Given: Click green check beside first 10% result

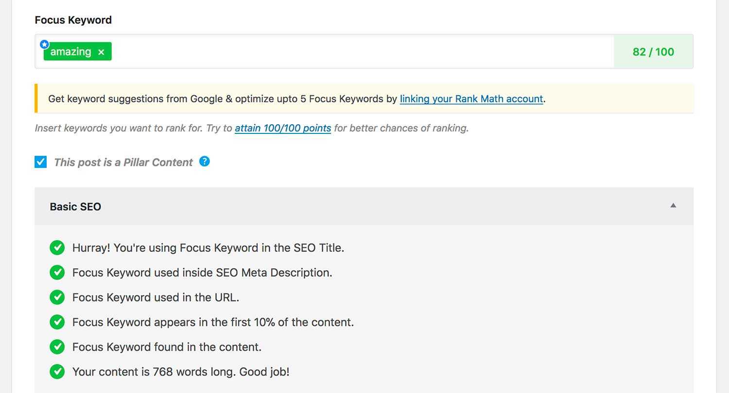Looking at the screenshot, I should point(57,322).
